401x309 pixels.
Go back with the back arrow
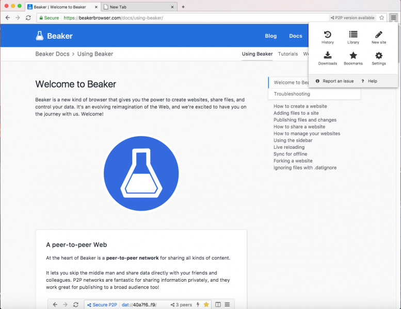8,18
